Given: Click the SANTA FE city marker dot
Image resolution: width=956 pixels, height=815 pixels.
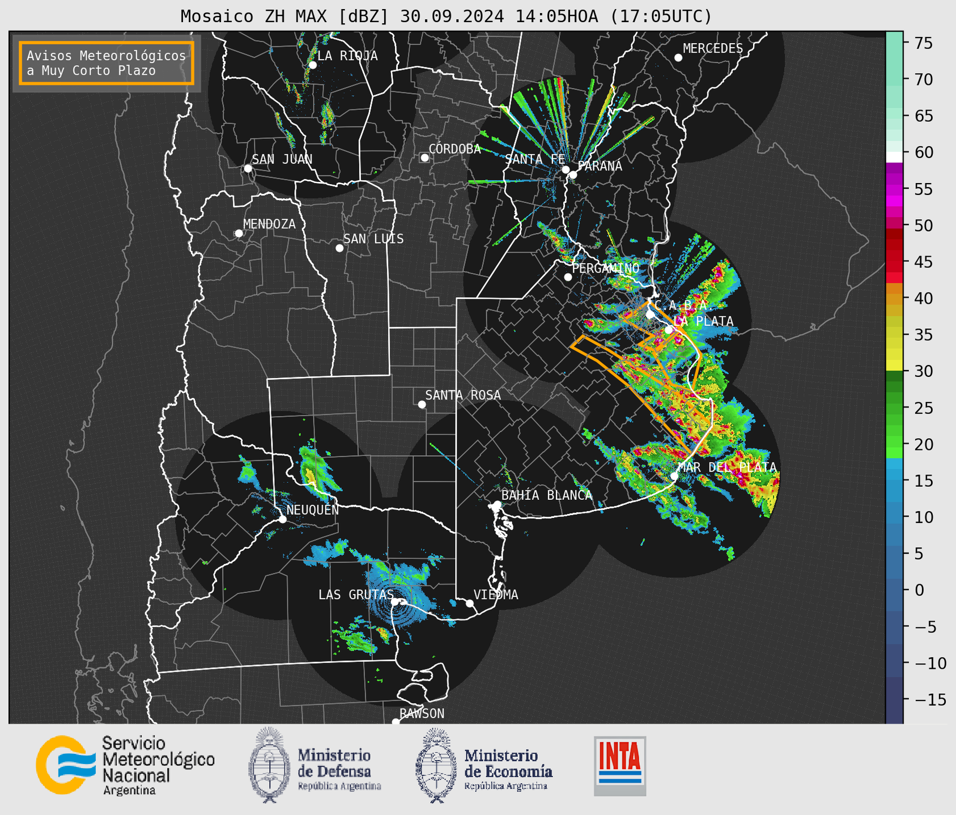Looking at the screenshot, I should 566,169.
